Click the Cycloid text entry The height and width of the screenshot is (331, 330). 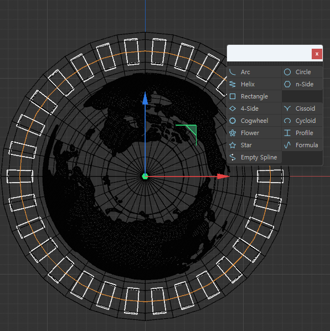(x=306, y=121)
